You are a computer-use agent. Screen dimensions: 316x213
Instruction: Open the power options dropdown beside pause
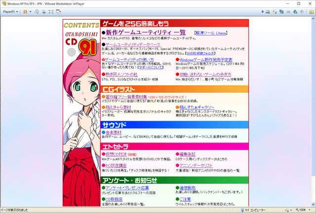click(31, 12)
